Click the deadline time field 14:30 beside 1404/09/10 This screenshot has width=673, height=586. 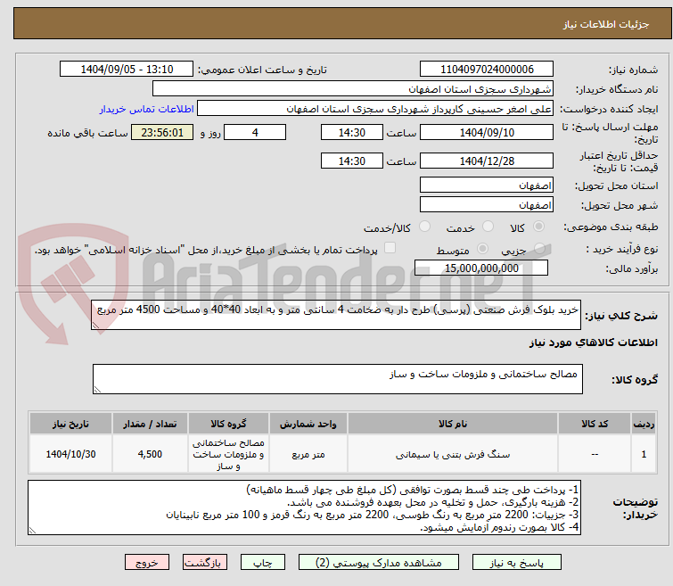[x=352, y=132]
